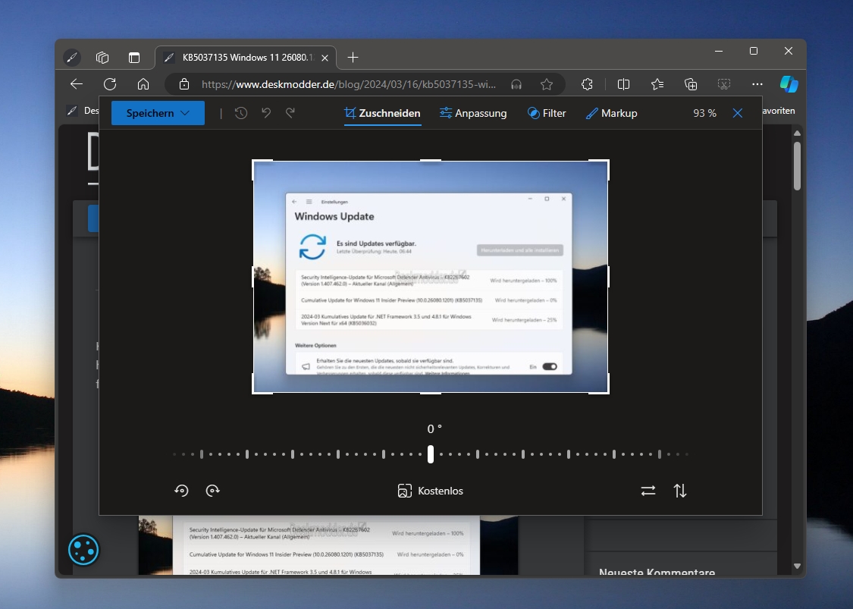Click the screenshot tool icon in the toolbar

tap(724, 84)
